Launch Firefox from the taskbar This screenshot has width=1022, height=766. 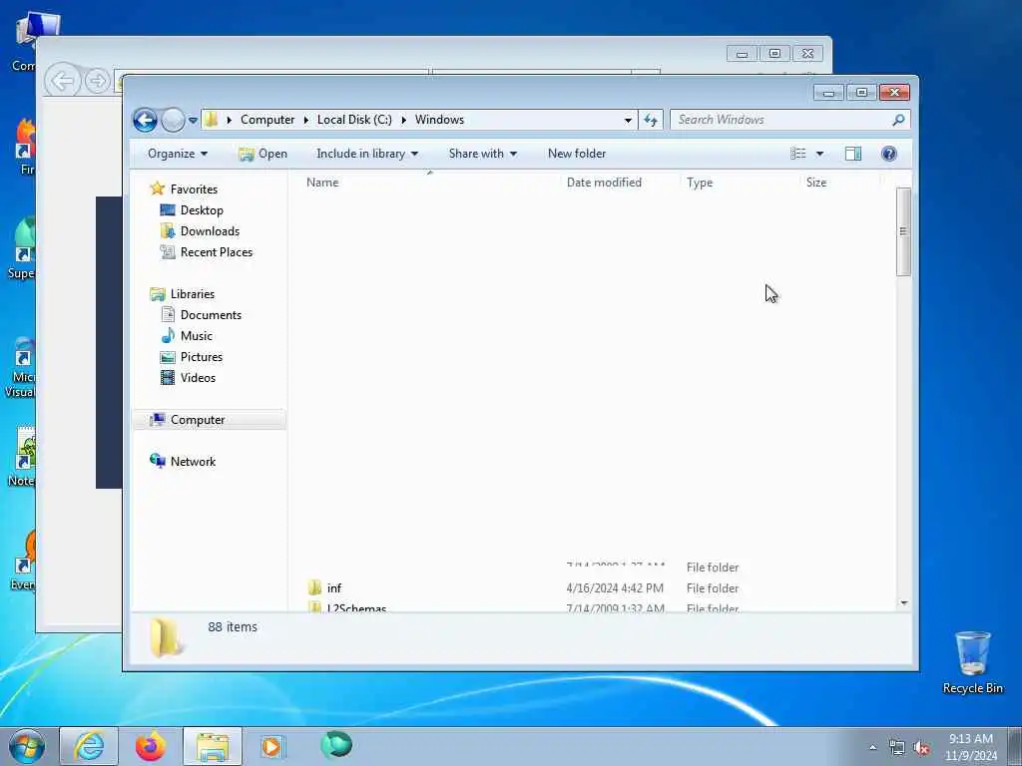[150, 746]
